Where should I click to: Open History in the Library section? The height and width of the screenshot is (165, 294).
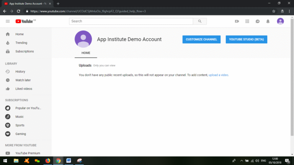click(x=20, y=71)
